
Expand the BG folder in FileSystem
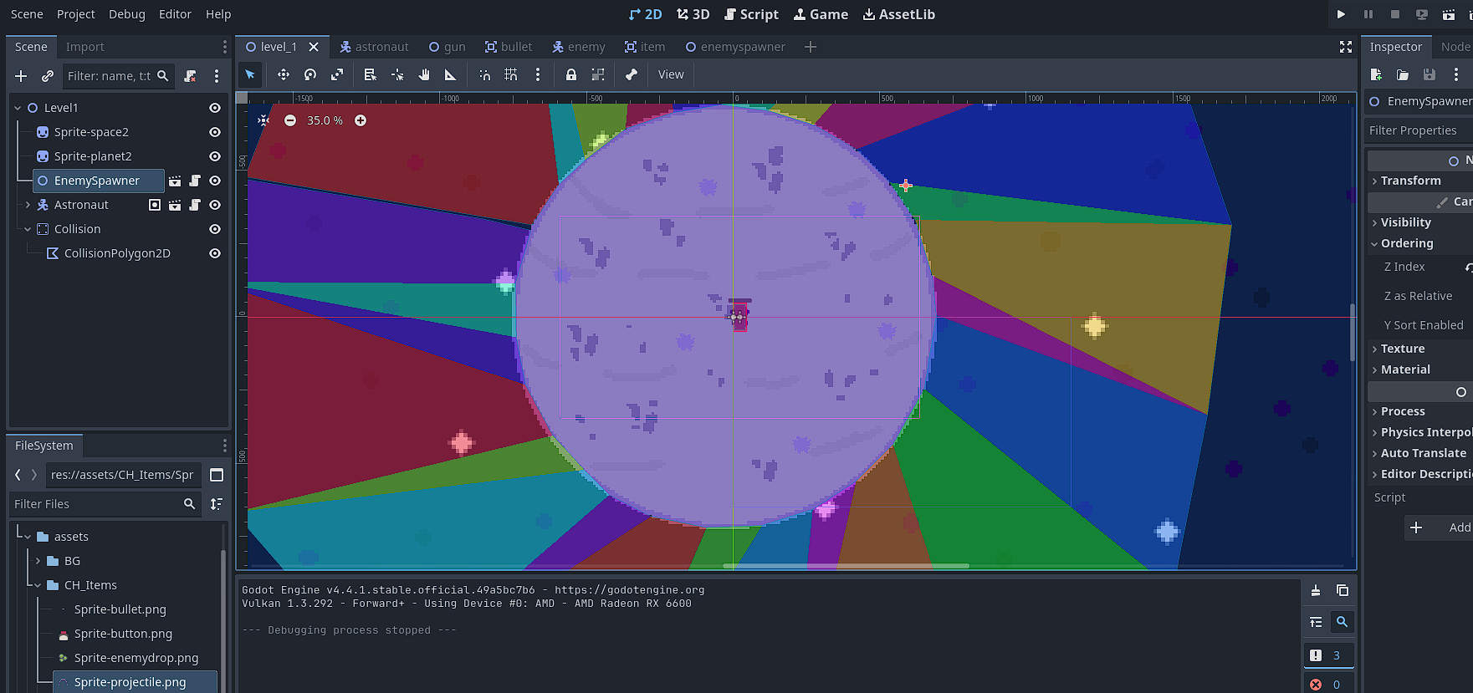(38, 561)
